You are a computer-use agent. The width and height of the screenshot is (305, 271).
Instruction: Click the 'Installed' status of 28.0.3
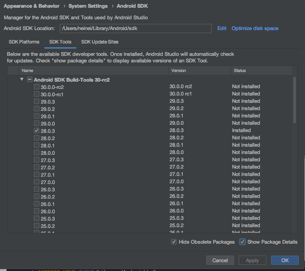(241, 130)
